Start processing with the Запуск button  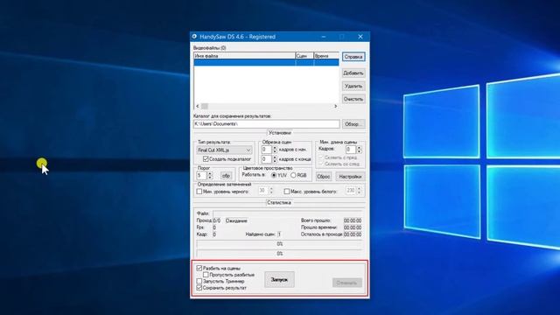click(279, 280)
